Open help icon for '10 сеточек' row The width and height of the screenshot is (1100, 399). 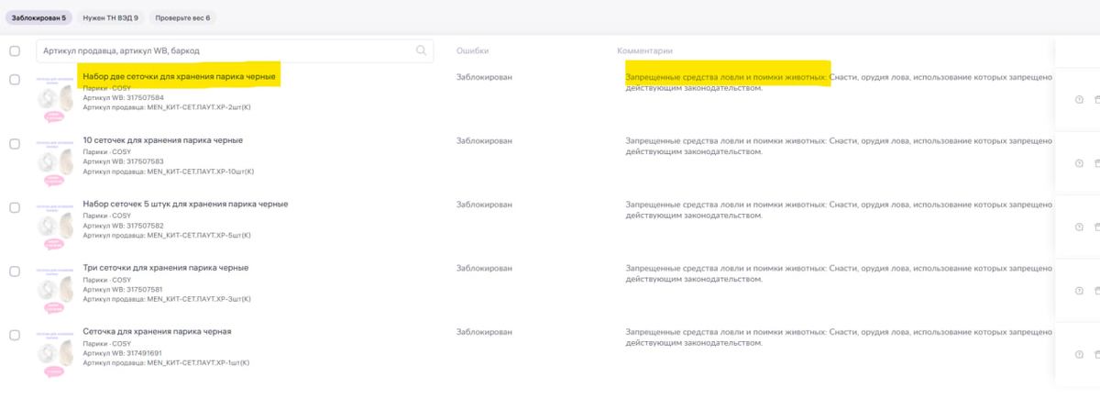coord(1079,163)
